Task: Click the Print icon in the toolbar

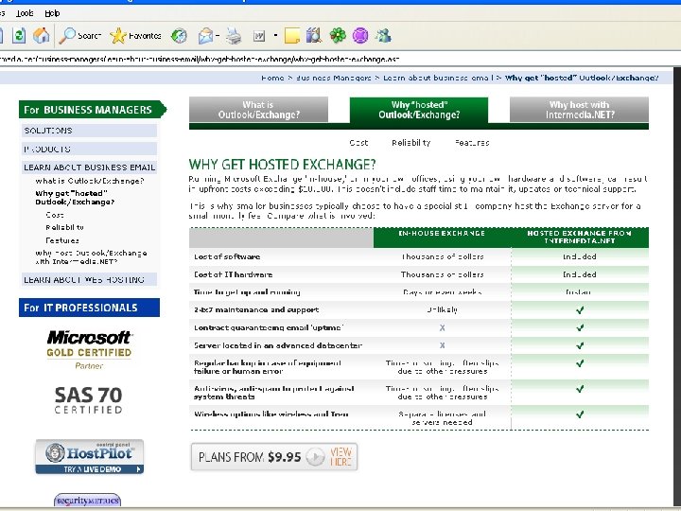Action: point(234,36)
